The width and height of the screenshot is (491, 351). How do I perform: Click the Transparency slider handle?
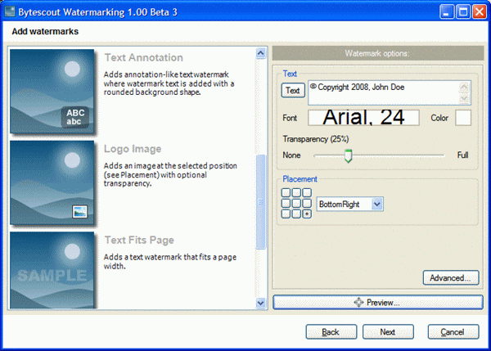pyautogui.click(x=348, y=155)
